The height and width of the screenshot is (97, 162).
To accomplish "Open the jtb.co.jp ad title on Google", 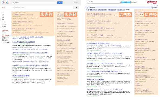I will click(23, 22).
